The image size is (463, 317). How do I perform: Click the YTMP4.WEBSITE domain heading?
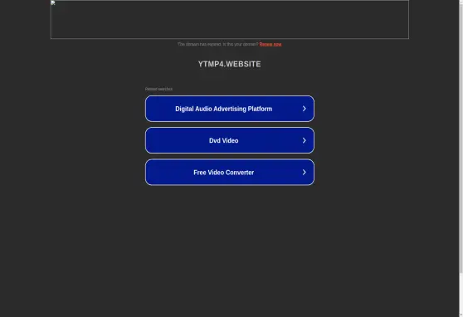click(x=230, y=64)
